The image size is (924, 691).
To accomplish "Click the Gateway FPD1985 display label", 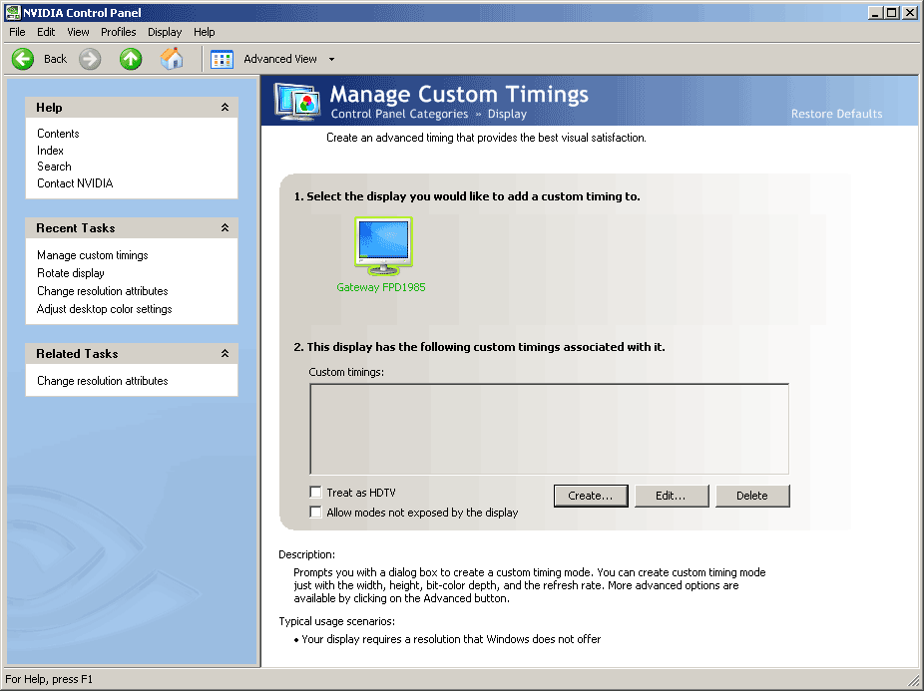I will coord(381,287).
